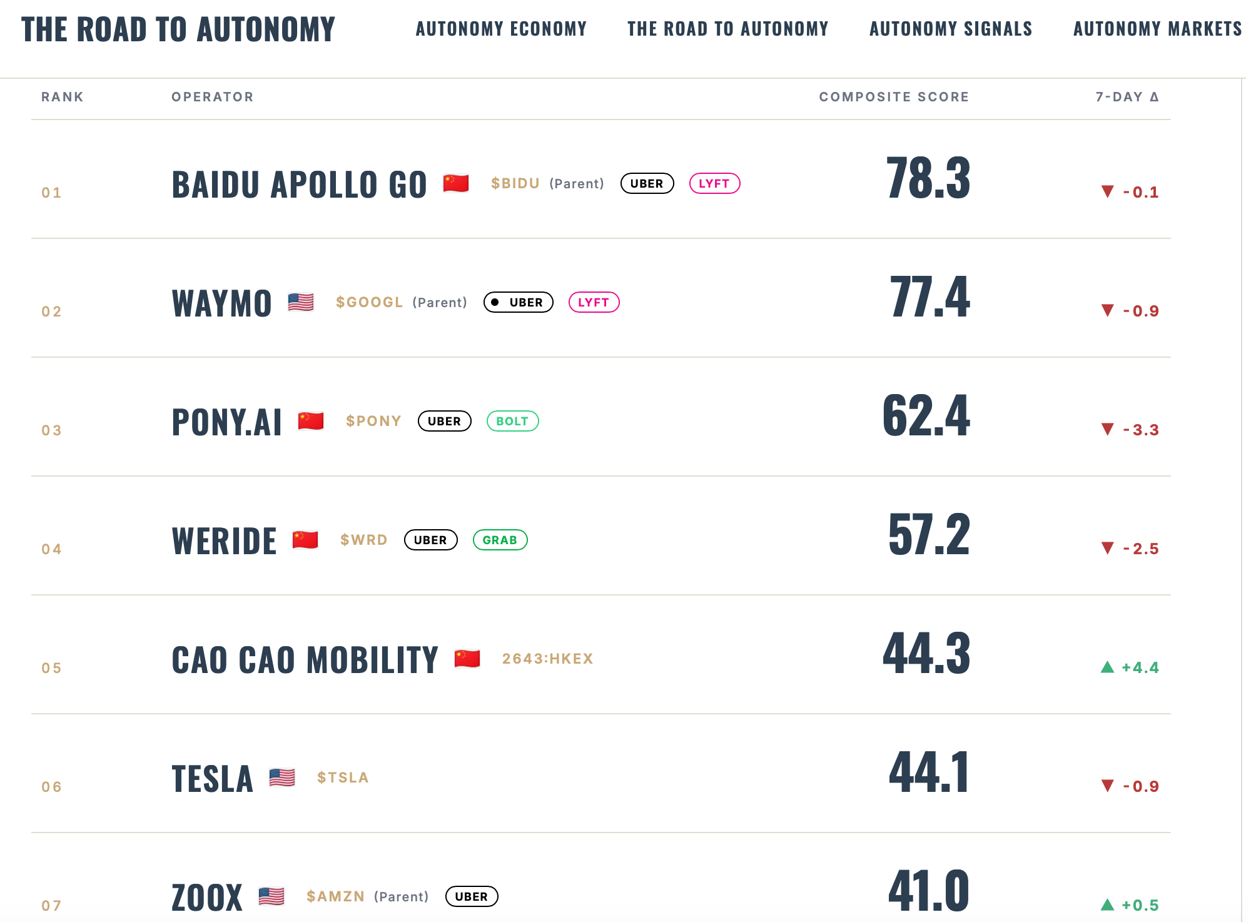1246x922 pixels.
Task: Click the down arrow next to Pony.ai -3.3
Action: click(1108, 429)
